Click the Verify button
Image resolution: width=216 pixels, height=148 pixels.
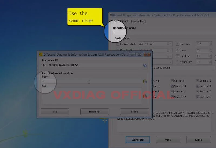click(168, 140)
